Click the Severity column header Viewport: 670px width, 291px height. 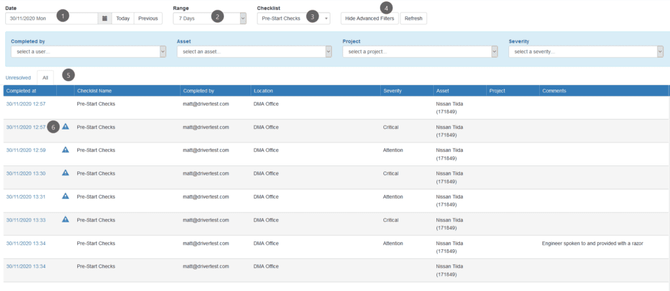click(407, 91)
